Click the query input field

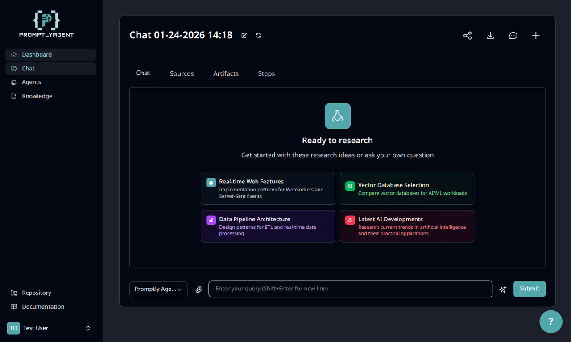[351, 289]
